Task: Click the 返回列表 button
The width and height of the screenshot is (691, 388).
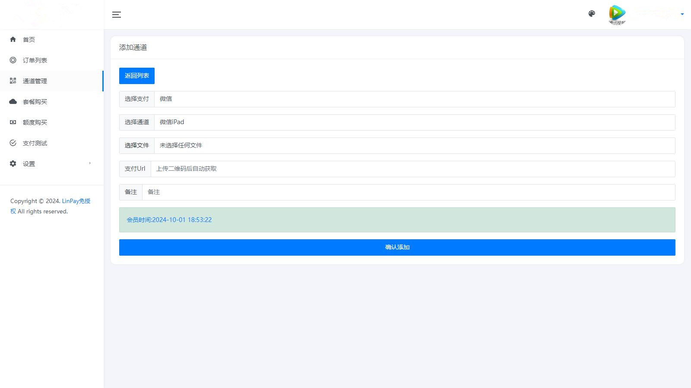Action: tap(137, 76)
